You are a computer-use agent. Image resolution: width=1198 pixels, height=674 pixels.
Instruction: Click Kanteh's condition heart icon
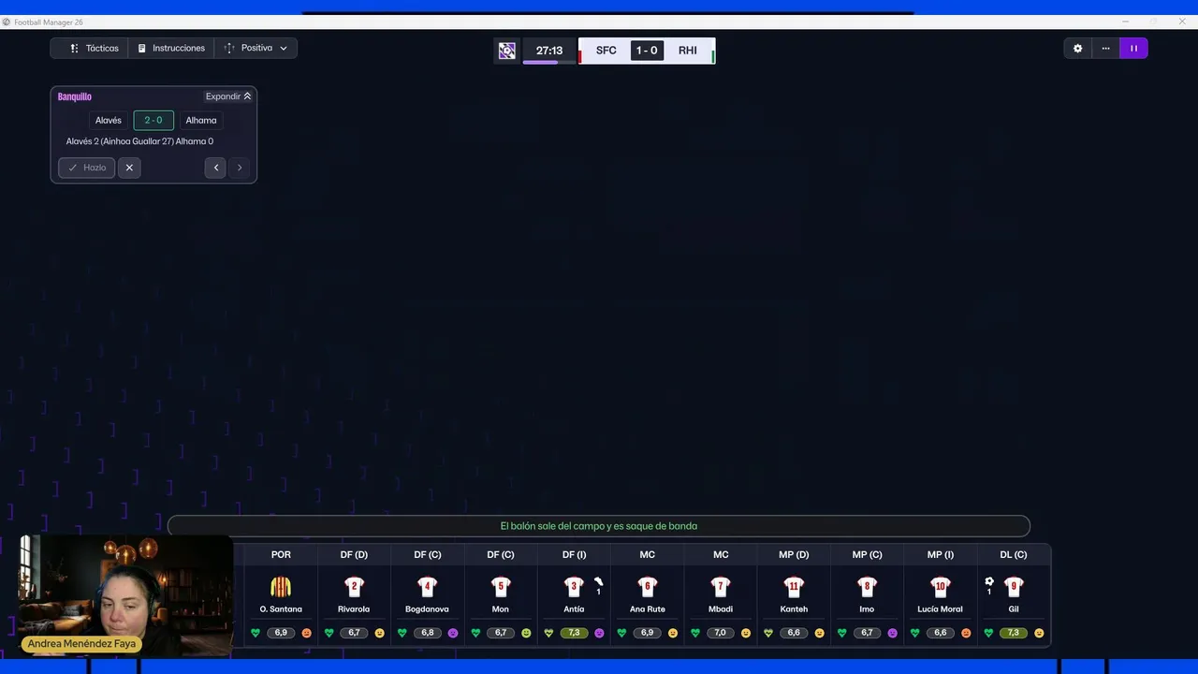pos(768,633)
